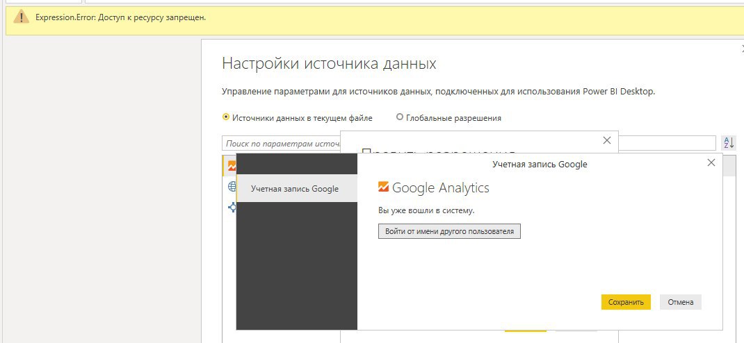This screenshot has height=343, width=744.
Task: Click the Google Analytics logo in dialog
Action: click(383, 187)
